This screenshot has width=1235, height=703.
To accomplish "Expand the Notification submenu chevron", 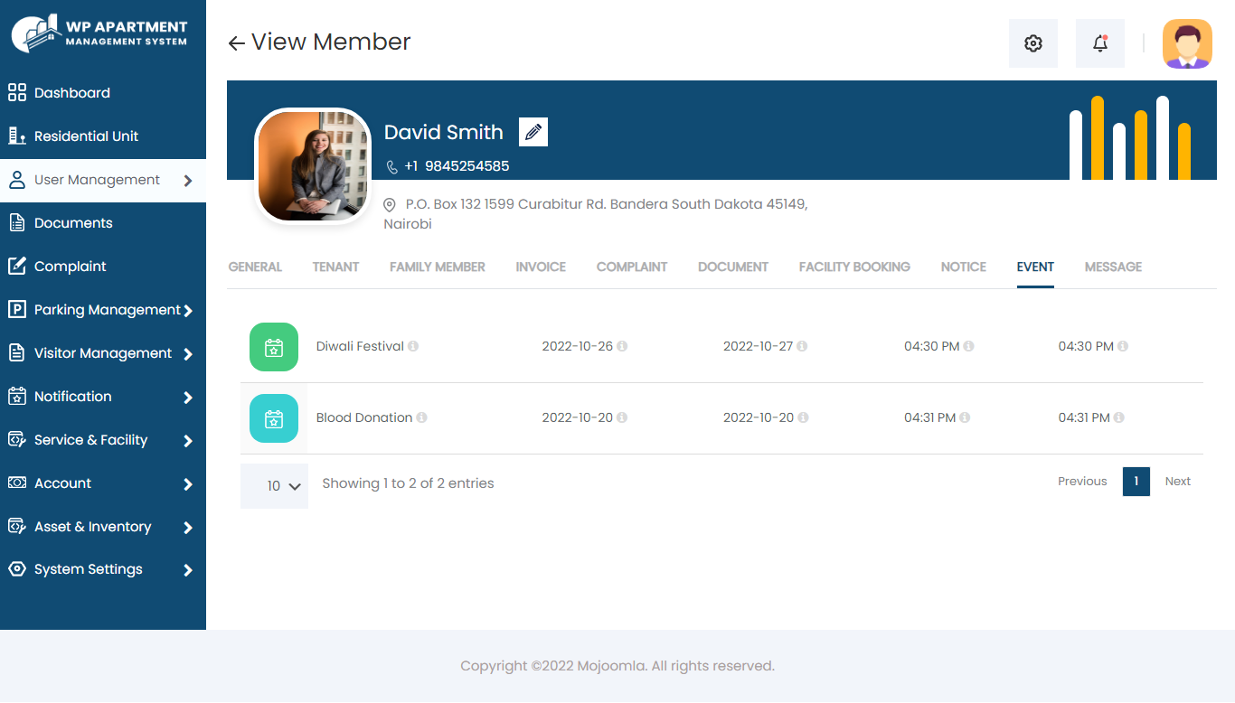I will [x=188, y=398].
